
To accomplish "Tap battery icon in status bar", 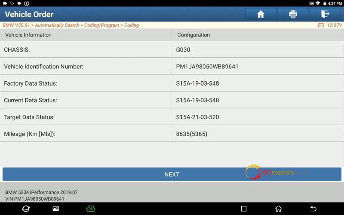I will tap(325, 3).
